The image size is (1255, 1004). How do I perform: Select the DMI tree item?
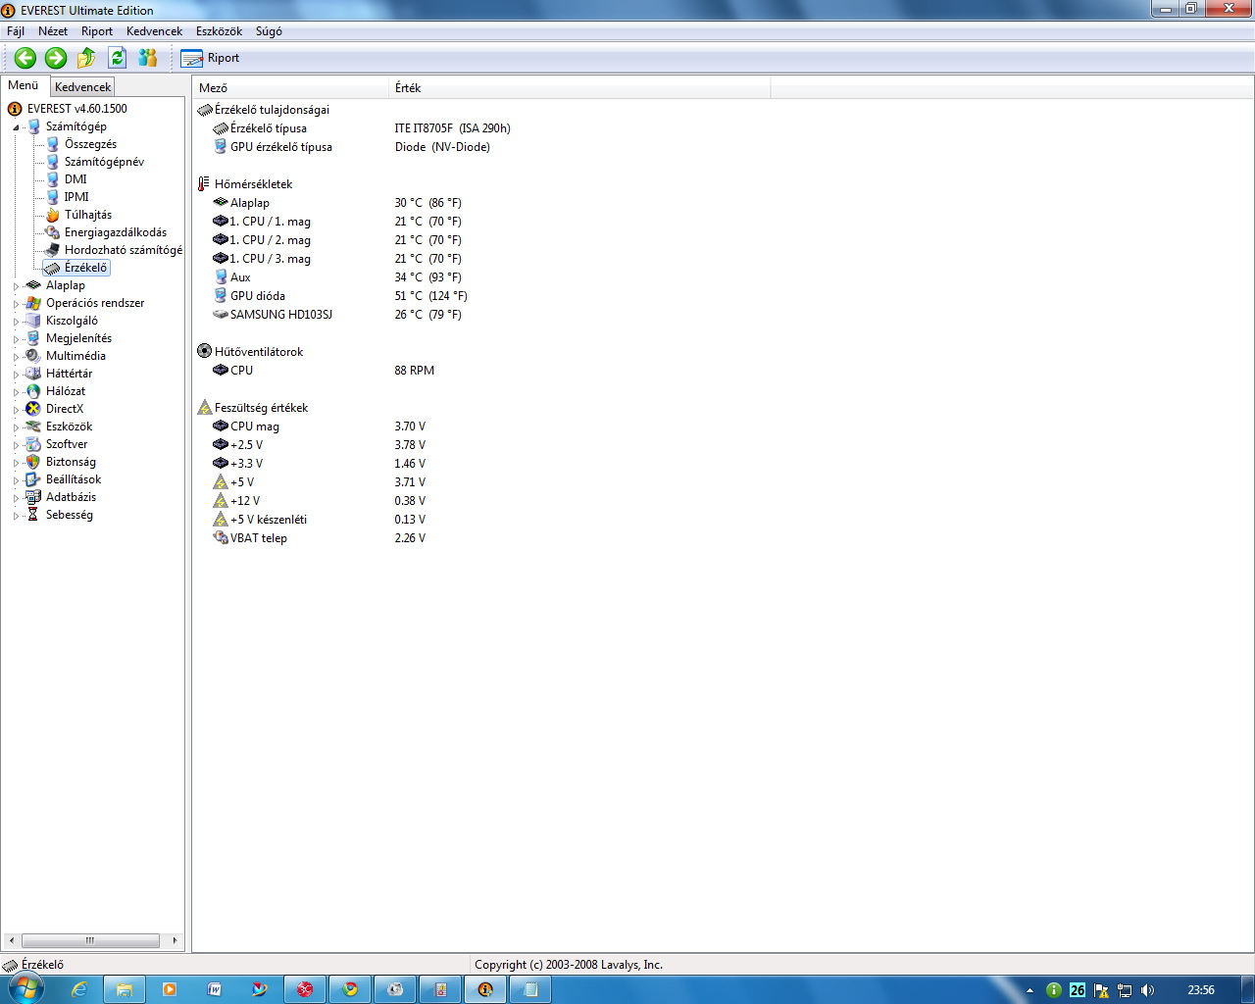(75, 179)
